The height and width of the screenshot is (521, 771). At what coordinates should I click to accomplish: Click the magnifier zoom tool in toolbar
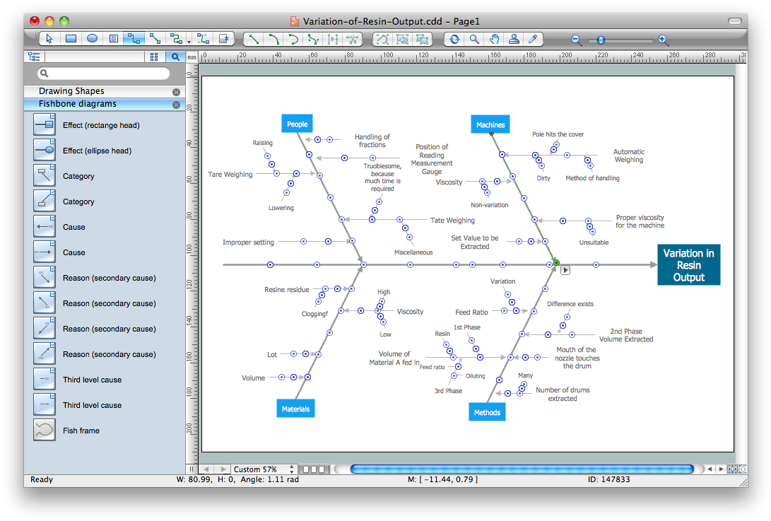click(474, 39)
